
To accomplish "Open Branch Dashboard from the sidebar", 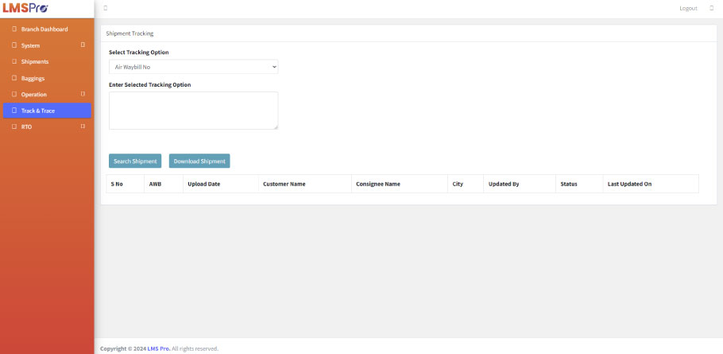I will coord(44,29).
